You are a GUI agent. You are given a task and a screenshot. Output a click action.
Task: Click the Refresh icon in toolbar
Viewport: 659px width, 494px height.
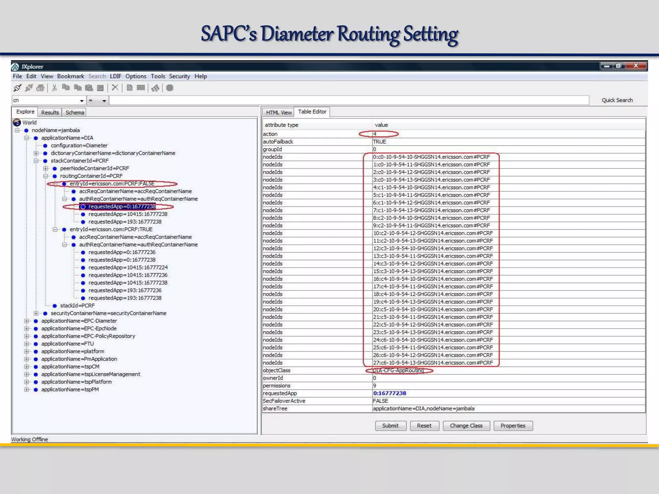155,88
